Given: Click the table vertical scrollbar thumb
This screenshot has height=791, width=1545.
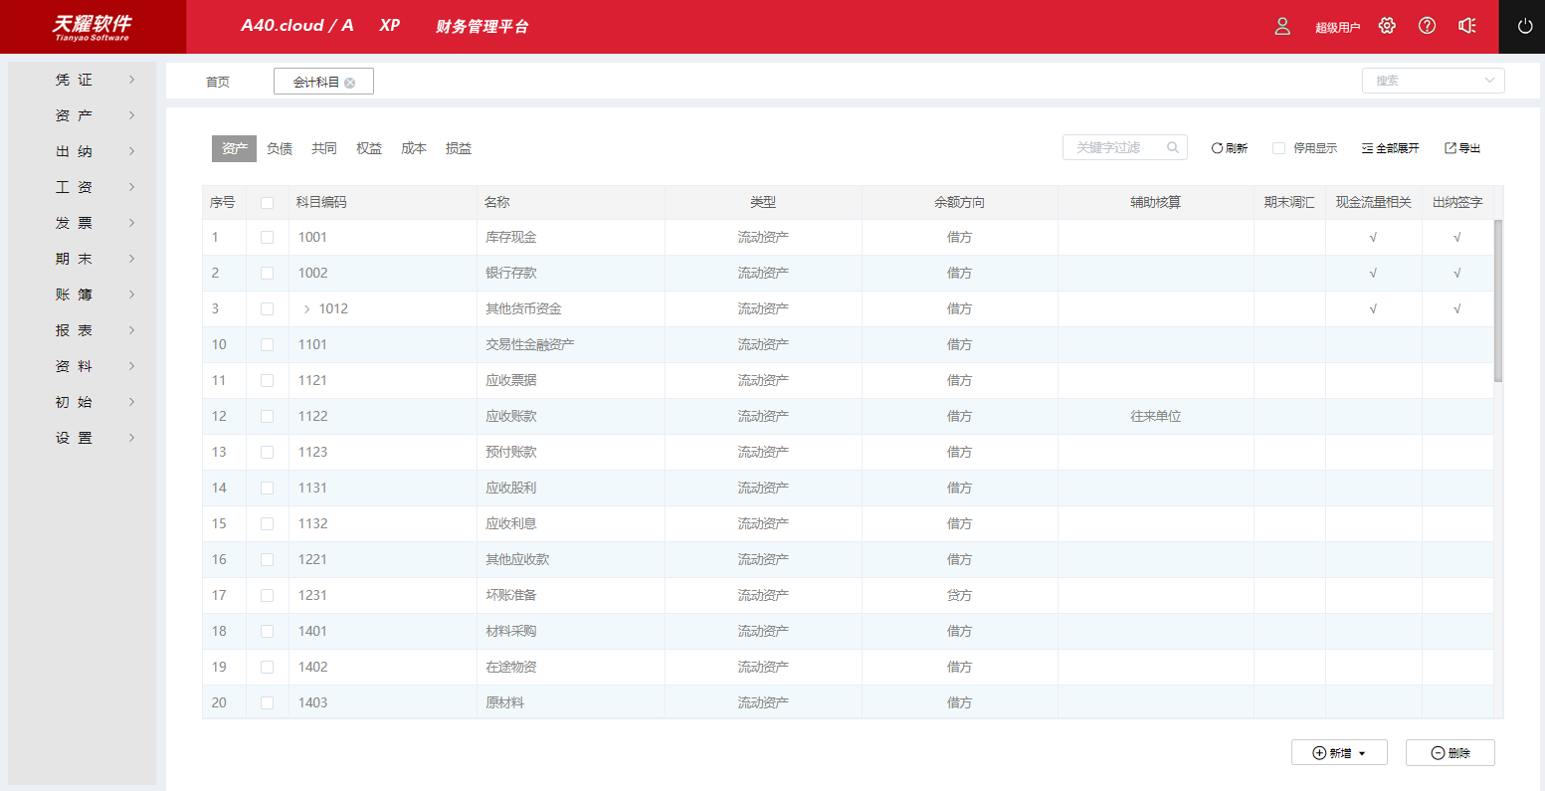Looking at the screenshot, I should [x=1498, y=300].
